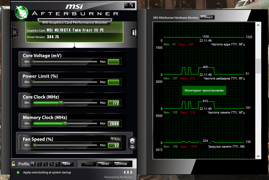
Task: Toggle the profile lock padlock icon
Action: tap(13, 164)
